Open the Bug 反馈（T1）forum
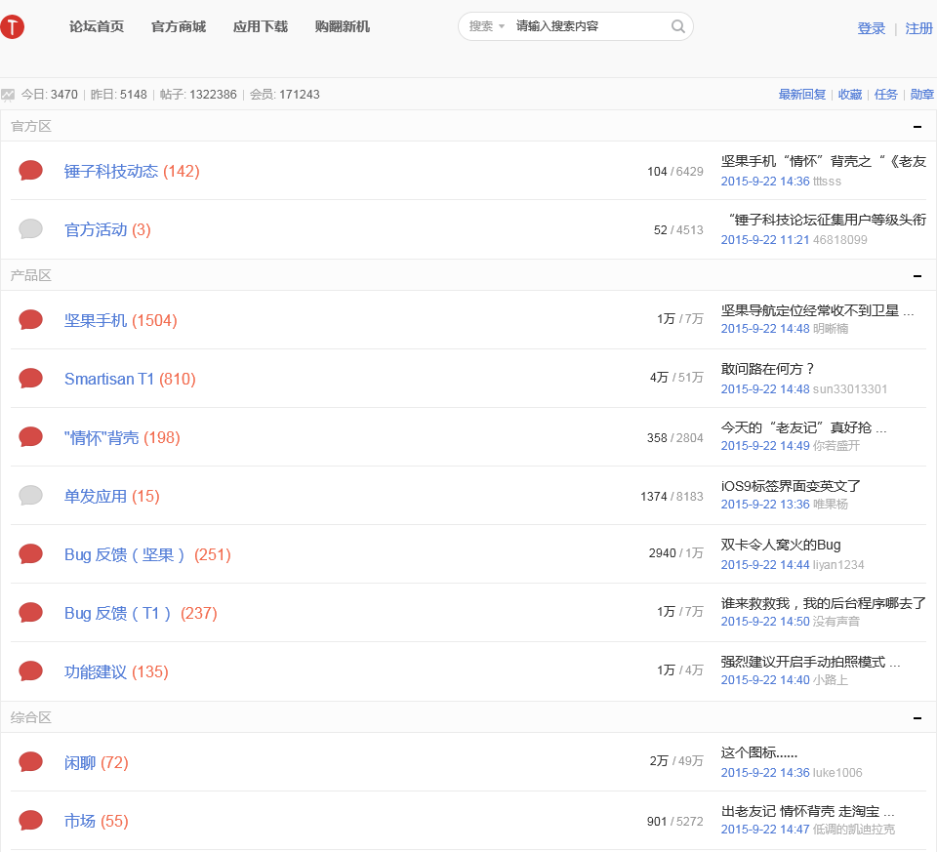937x852 pixels. point(119,614)
